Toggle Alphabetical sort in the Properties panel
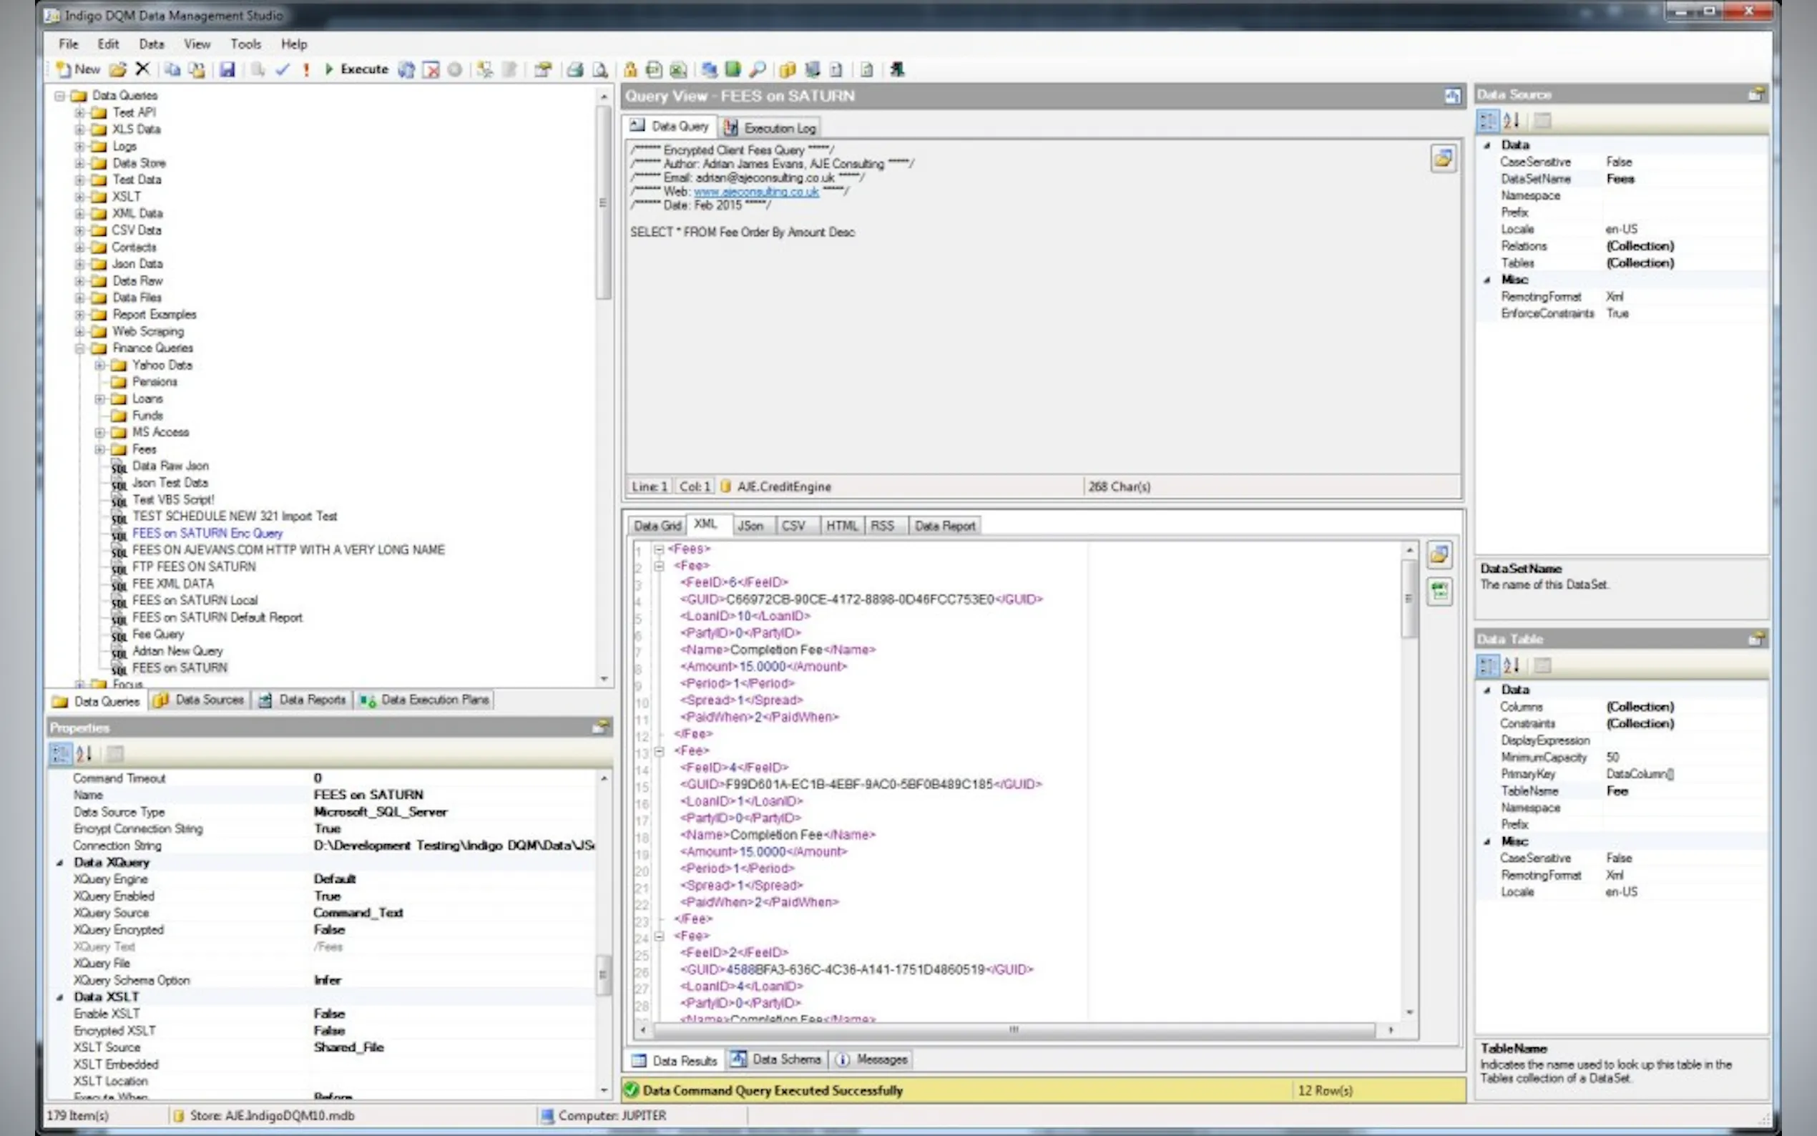This screenshot has width=1817, height=1136. pos(84,753)
